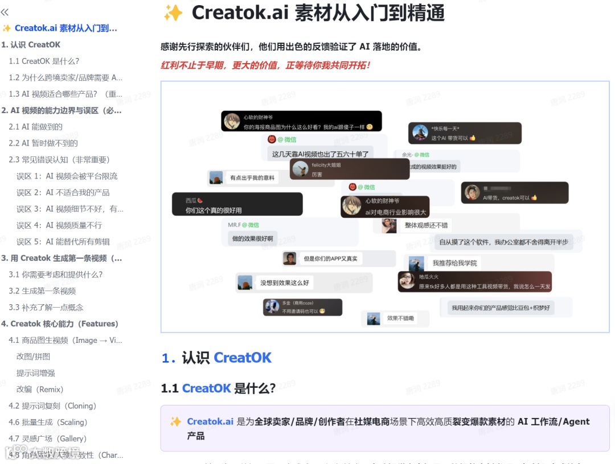This screenshot has height=464, width=615.
Task: Select outline sub-item 改图/拼图
Action: [34, 357]
